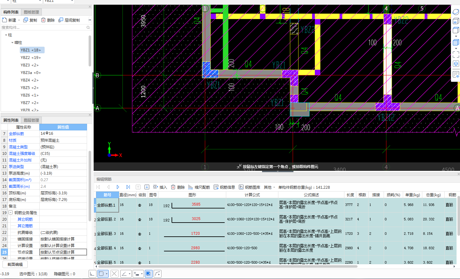Open the display settings list-with-eye icon
Viewport: 460px width, 279px height.
pyautogui.click(x=456, y=75)
